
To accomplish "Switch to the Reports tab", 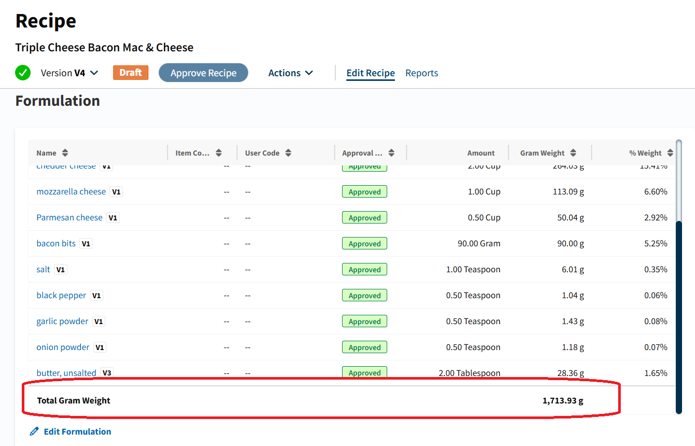I will coord(421,73).
